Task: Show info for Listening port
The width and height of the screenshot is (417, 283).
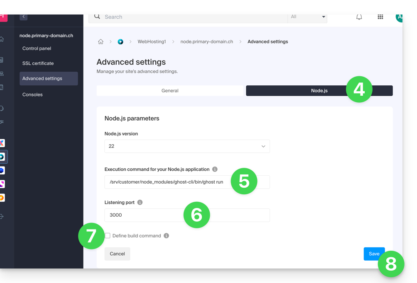Action: pos(140,202)
